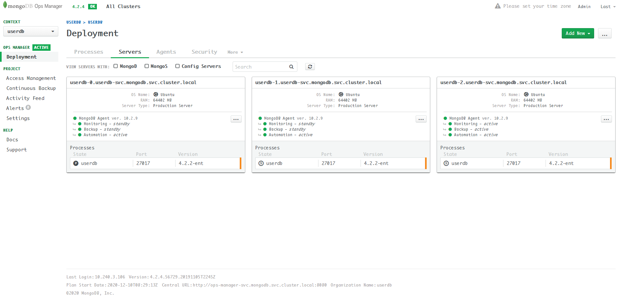Open Support help link
The image size is (622, 303).
[x=17, y=150]
